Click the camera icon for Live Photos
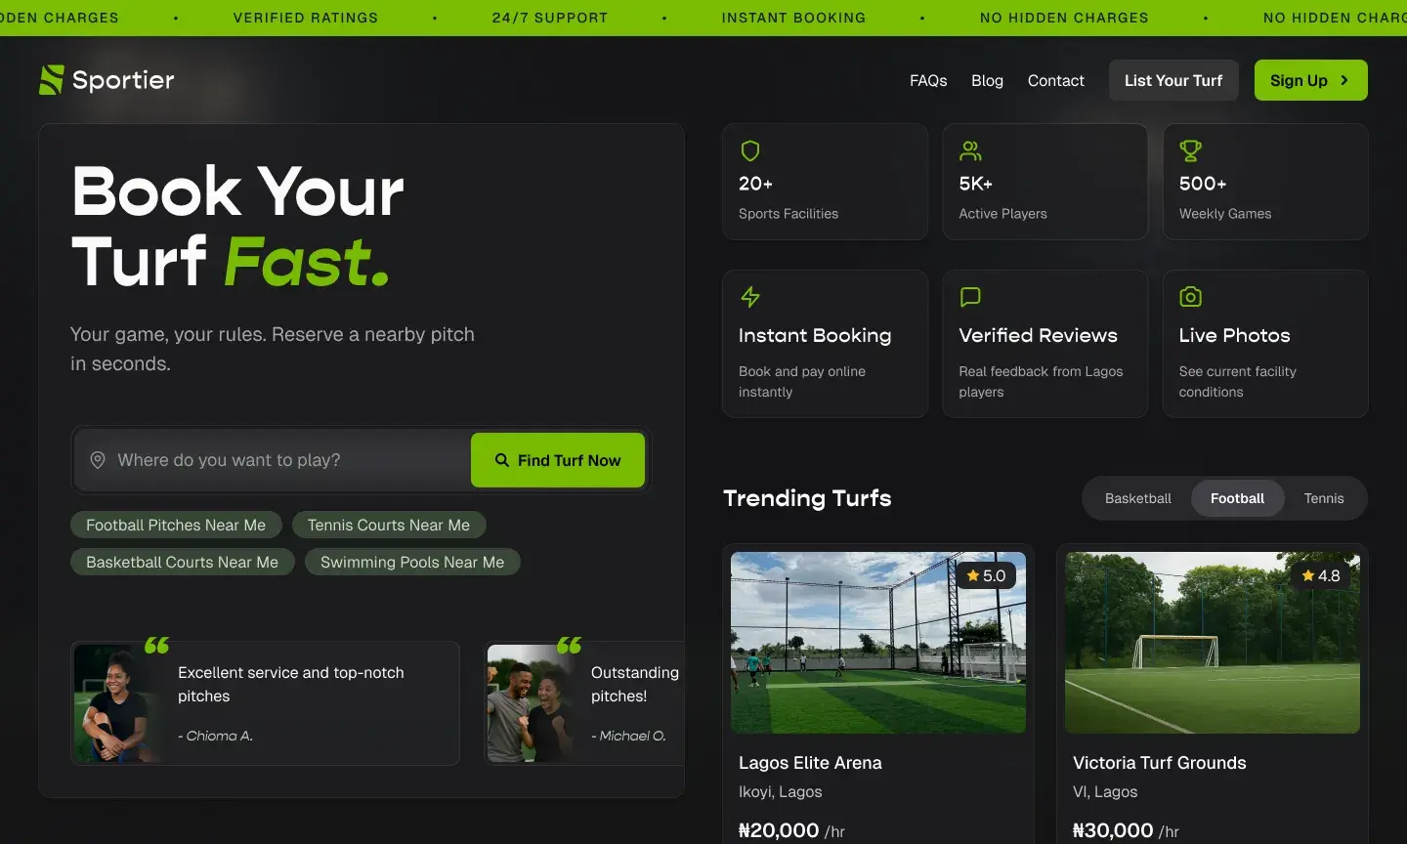The image size is (1407, 844). pos(1190,297)
